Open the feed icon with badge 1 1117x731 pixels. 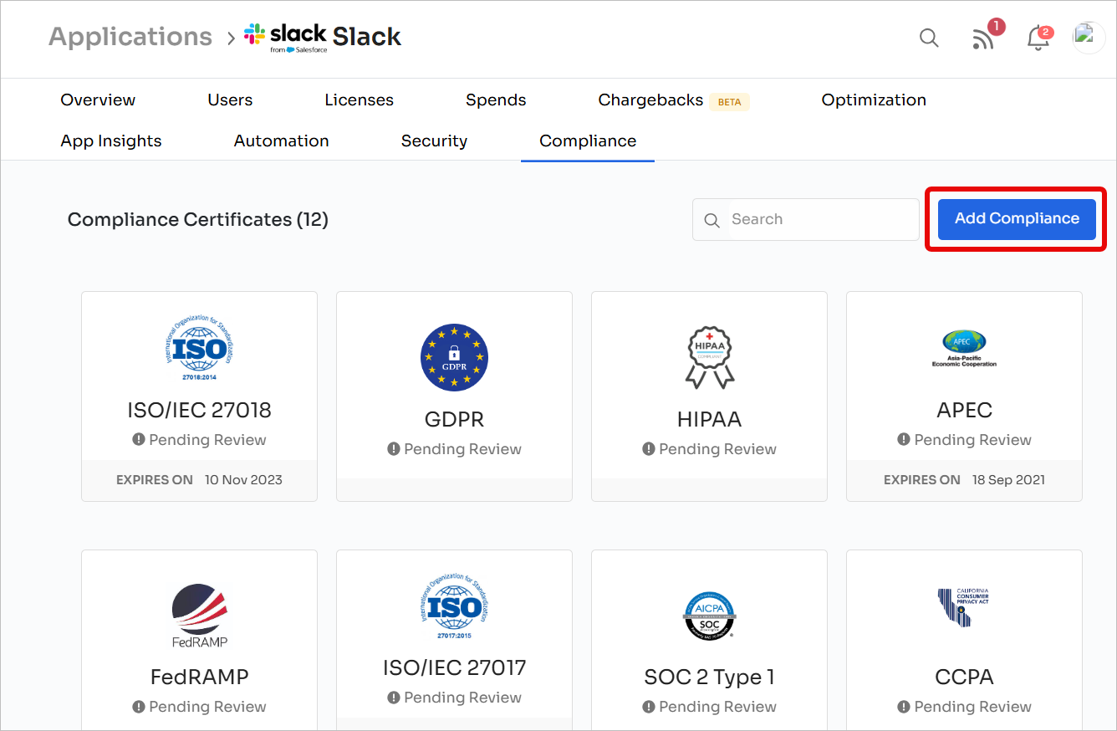pos(985,38)
